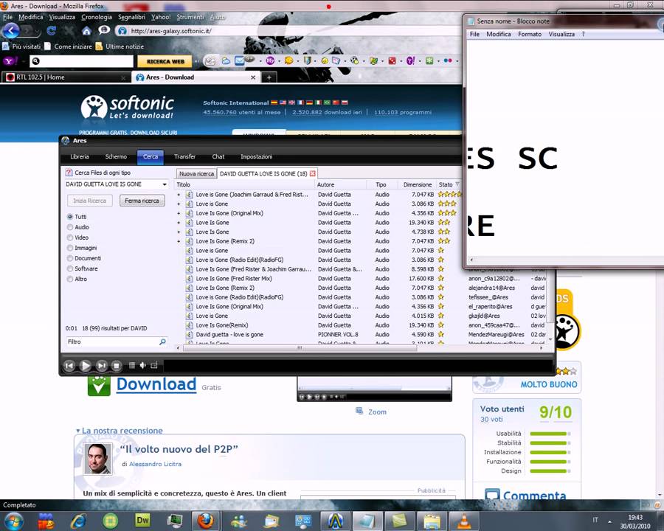
Task: Click the green Softonic download arrow icon
Action: pyautogui.click(x=99, y=385)
